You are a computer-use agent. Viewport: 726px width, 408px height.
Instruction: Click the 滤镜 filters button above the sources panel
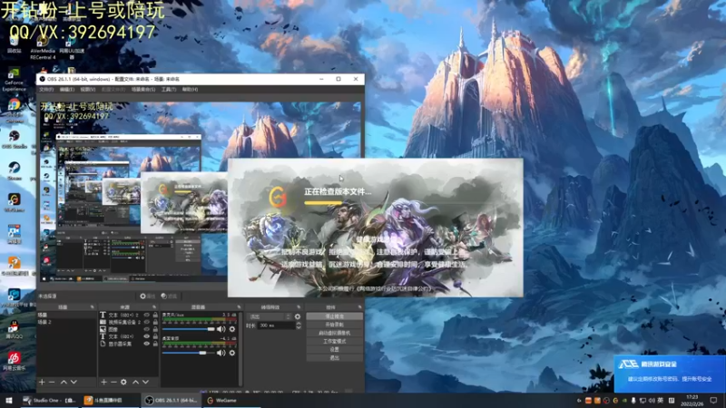[x=170, y=296]
